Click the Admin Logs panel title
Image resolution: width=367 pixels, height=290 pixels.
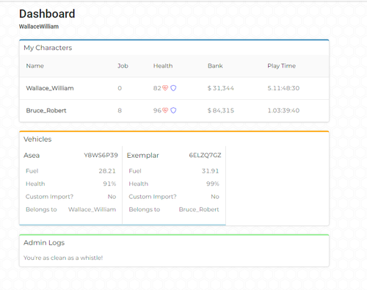pos(44,243)
